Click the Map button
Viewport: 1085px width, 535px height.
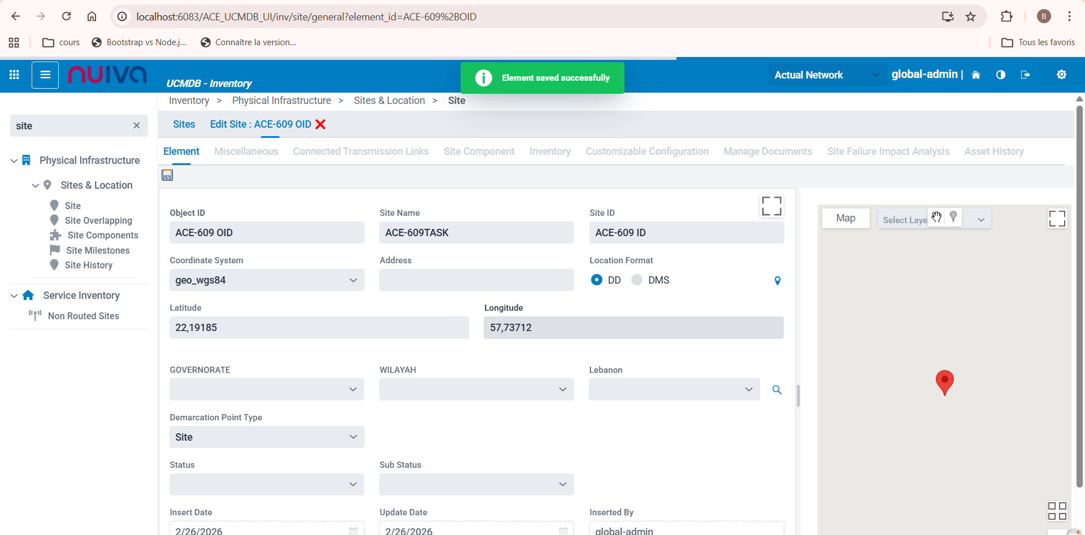[845, 218]
